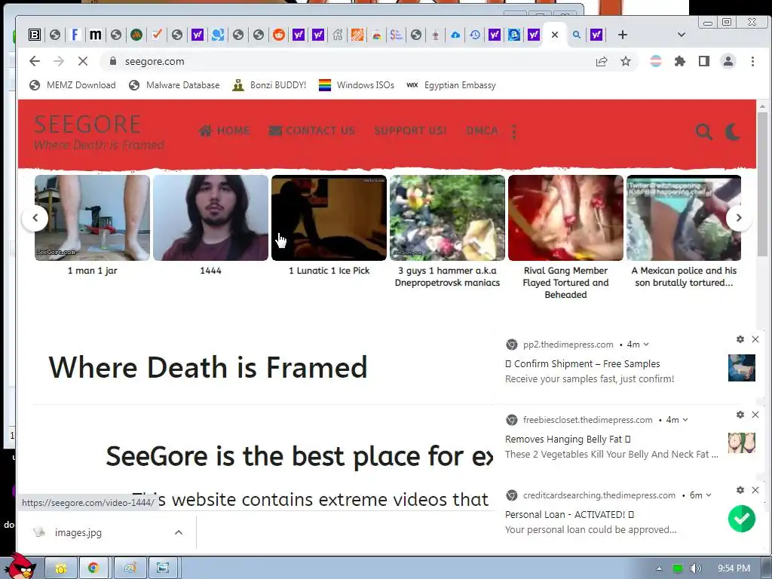
Task: Dismiss the Removes Hanging Belly Fat notification
Action: coord(755,415)
